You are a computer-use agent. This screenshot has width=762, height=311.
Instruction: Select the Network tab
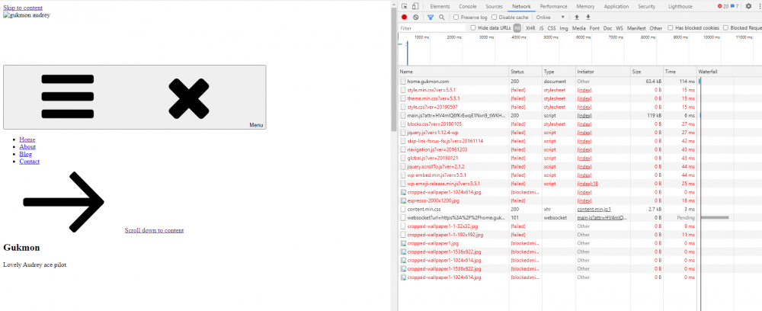[x=521, y=6]
